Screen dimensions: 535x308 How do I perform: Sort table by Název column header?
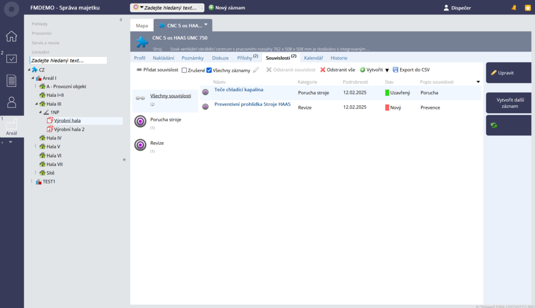[x=219, y=82]
